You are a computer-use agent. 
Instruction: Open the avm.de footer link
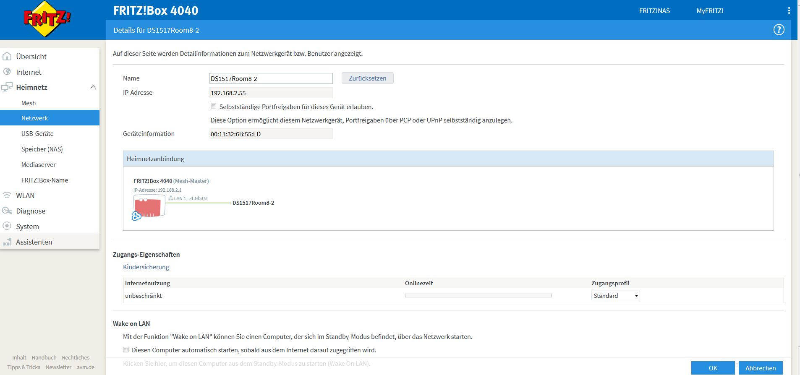(85, 367)
